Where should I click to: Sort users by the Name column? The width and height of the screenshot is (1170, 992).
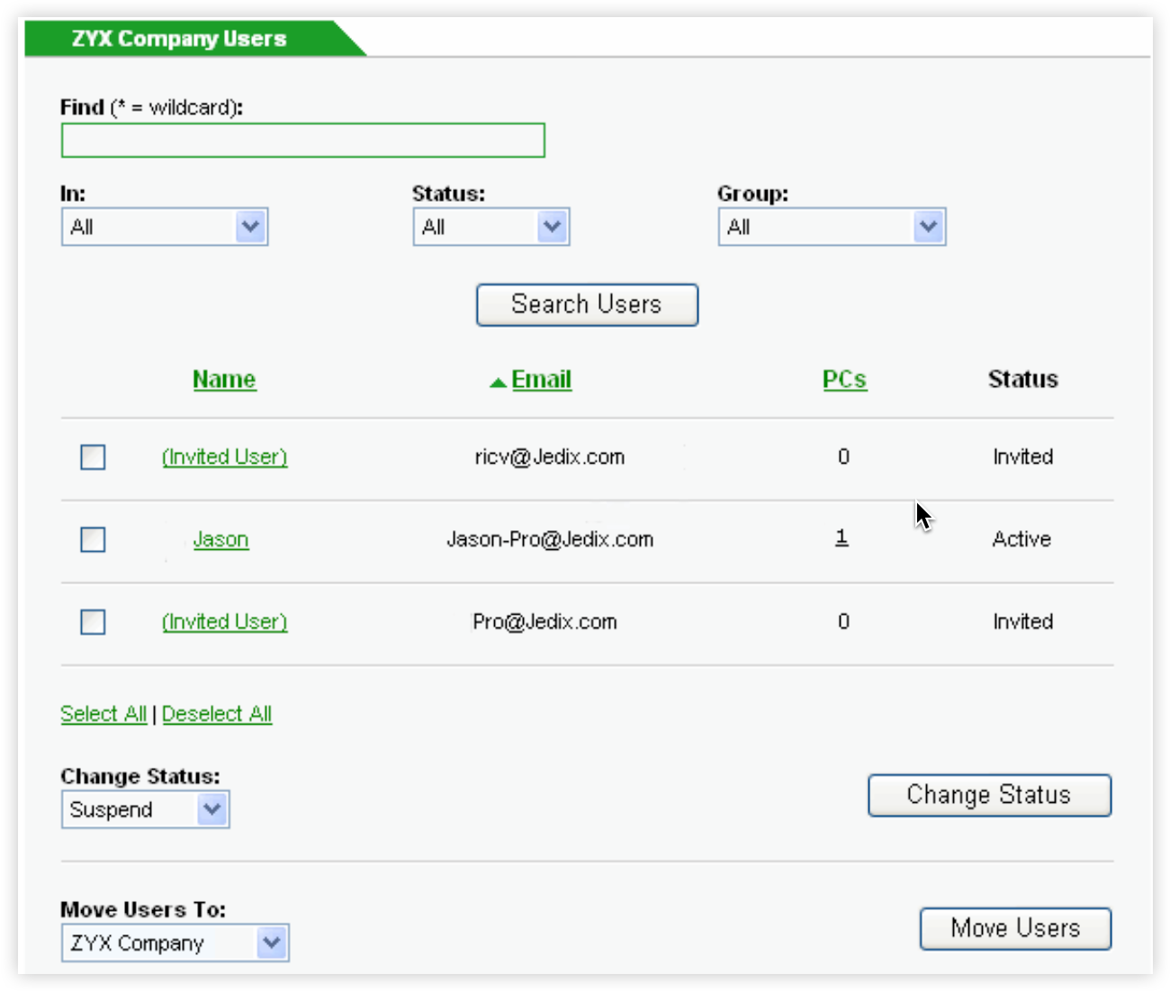[224, 380]
